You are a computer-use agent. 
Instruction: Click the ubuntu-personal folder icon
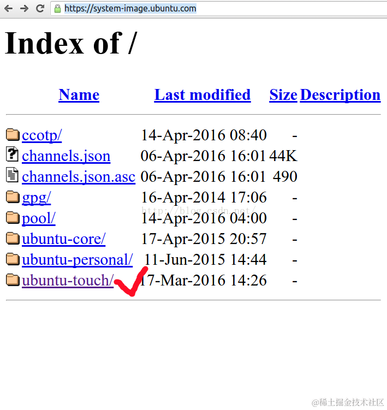[x=13, y=259]
